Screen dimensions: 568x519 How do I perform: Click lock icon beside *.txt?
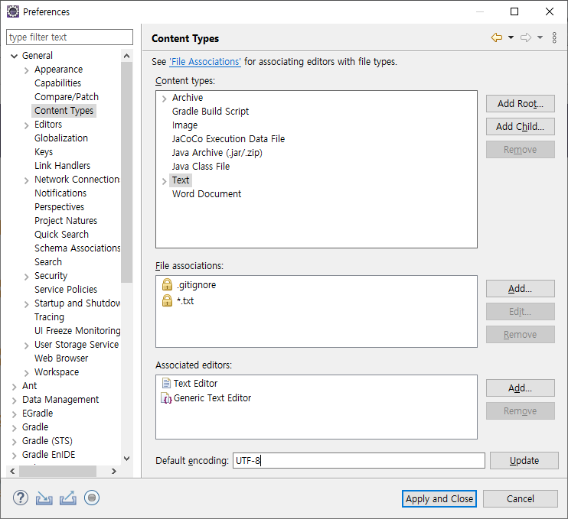167,300
